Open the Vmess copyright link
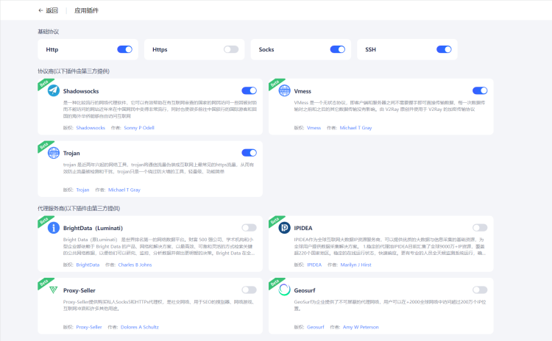Image resolution: width=552 pixels, height=341 pixels. click(314, 127)
